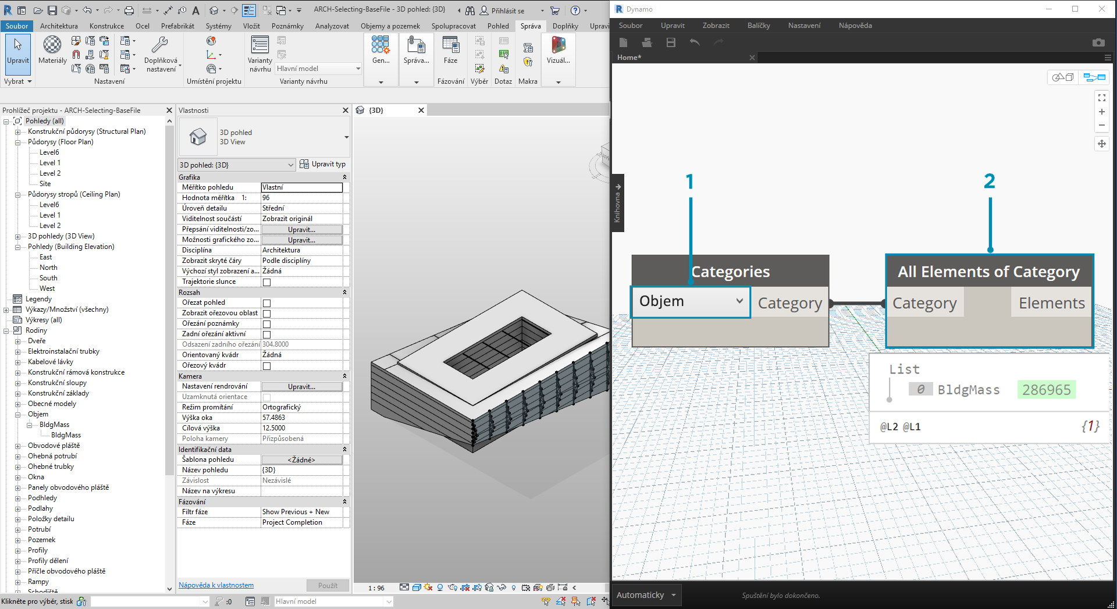1117x609 pixels.
Task: Collapse the Grafika properties section
Action: tap(344, 177)
